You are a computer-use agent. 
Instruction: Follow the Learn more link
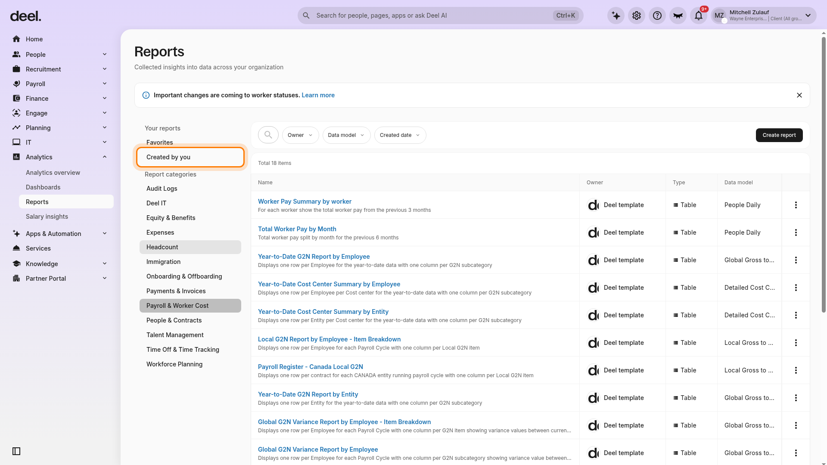pyautogui.click(x=318, y=95)
